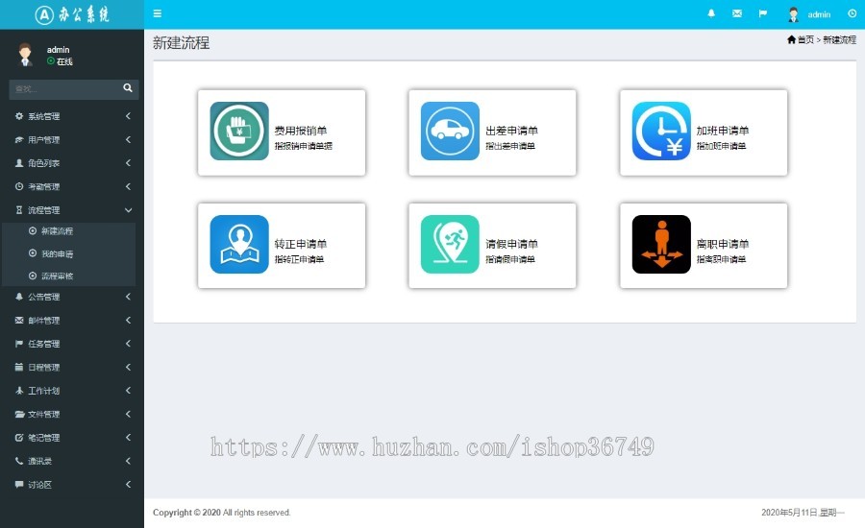
Task: Select the 我的申请 submenu item
Action: click(57, 254)
